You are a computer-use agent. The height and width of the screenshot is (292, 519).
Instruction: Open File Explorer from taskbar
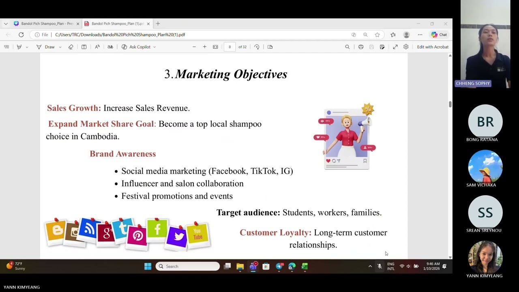click(240, 266)
